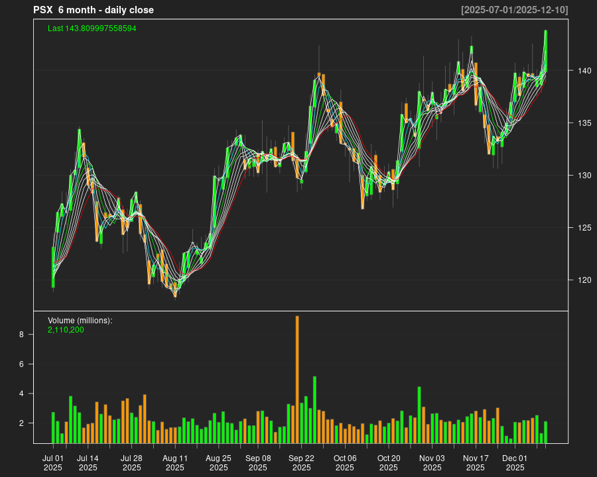The height and width of the screenshot is (477, 597).
Task: Select the Jul 28 2025 axis date
Action: [131, 462]
